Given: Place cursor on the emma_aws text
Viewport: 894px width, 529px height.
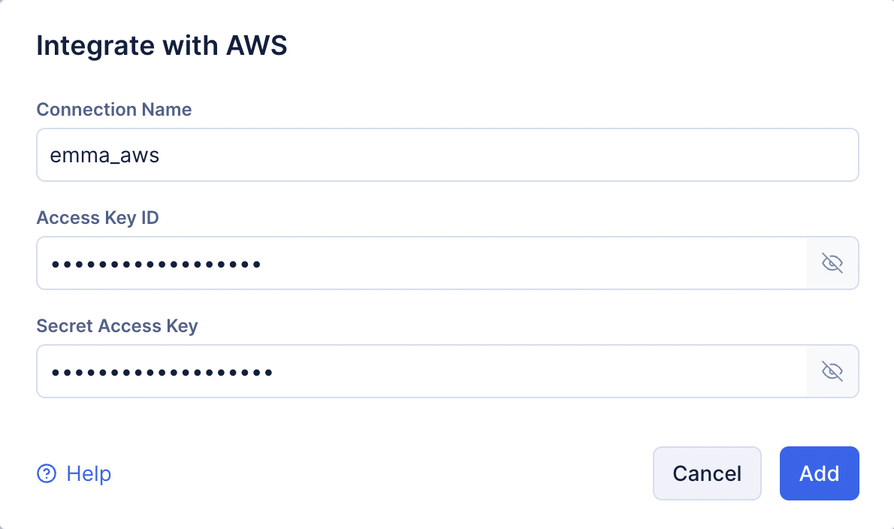Looking at the screenshot, I should (104, 156).
